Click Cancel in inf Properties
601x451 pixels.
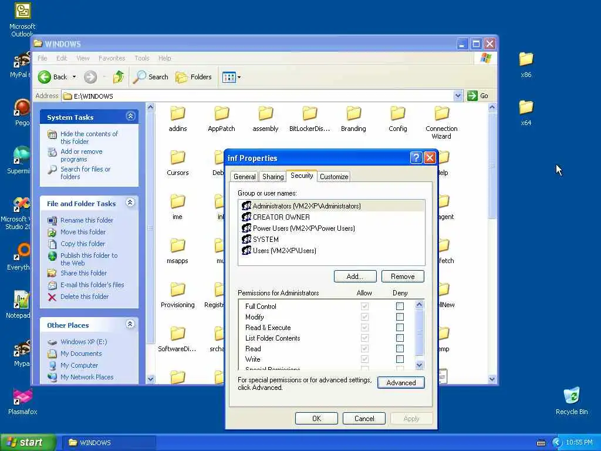(364, 419)
